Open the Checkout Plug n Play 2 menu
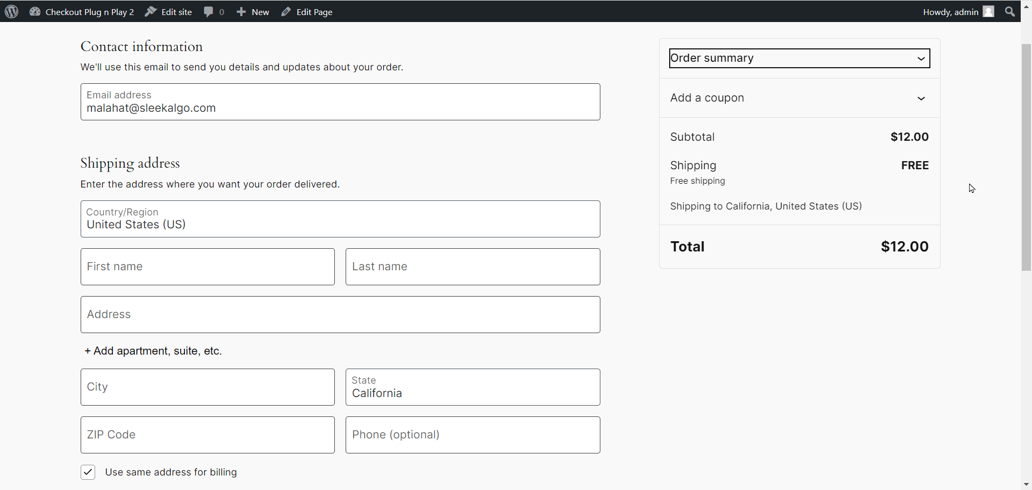Image resolution: width=1032 pixels, height=490 pixels. (x=89, y=12)
